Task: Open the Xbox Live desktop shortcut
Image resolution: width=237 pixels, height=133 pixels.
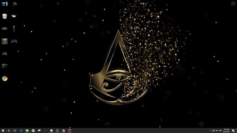Action: 4,53
